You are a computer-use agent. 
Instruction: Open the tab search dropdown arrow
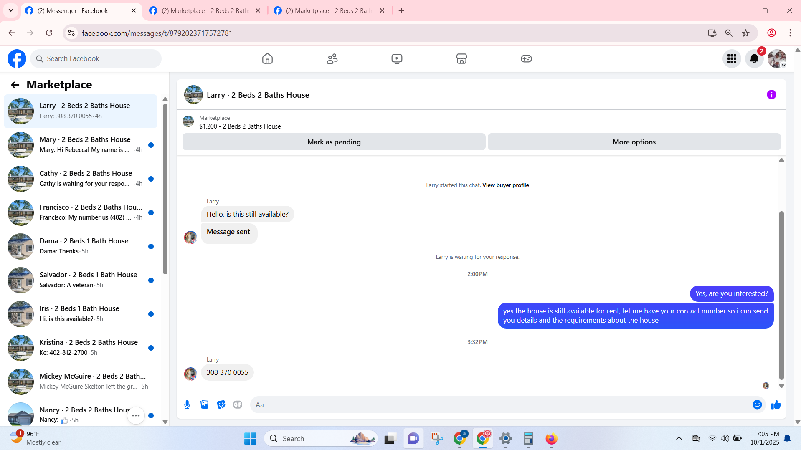tap(11, 11)
